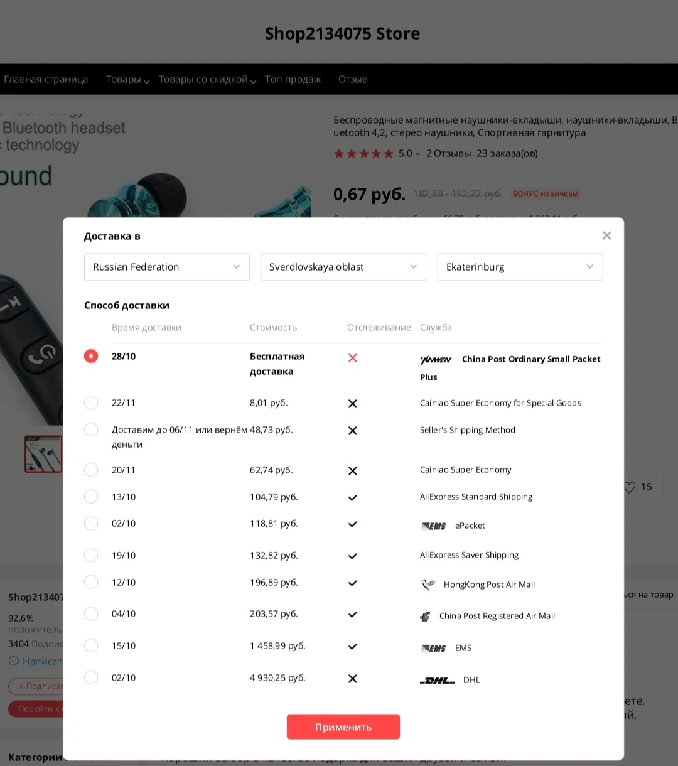Open the 2 Отзывы reviews link

coord(448,153)
